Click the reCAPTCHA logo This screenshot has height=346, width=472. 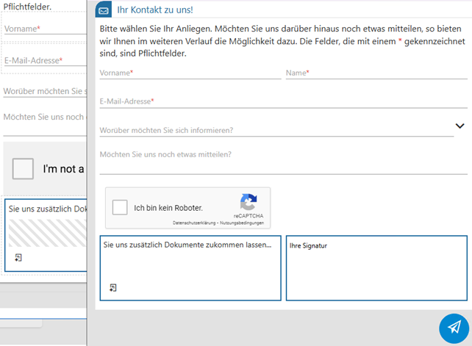point(248,202)
